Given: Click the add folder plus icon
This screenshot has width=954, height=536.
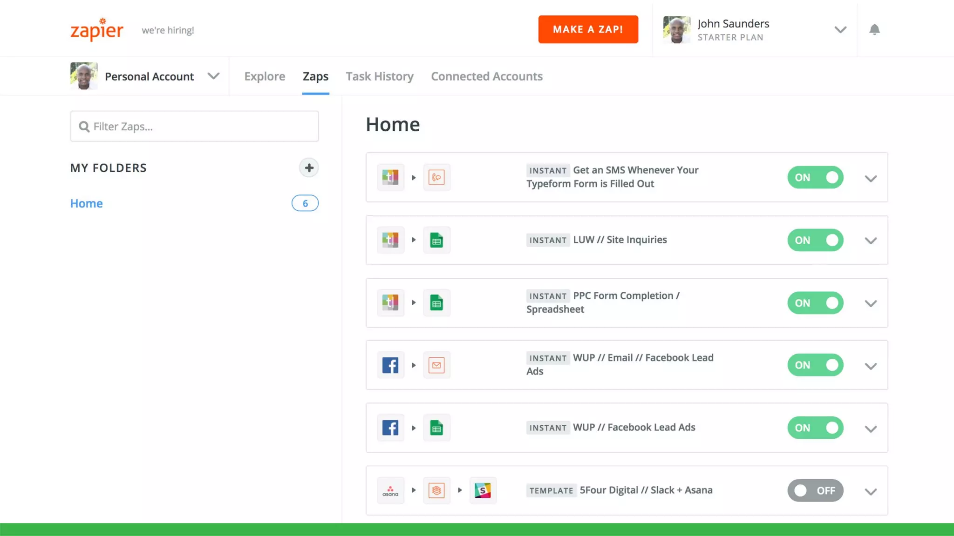Looking at the screenshot, I should pos(309,168).
